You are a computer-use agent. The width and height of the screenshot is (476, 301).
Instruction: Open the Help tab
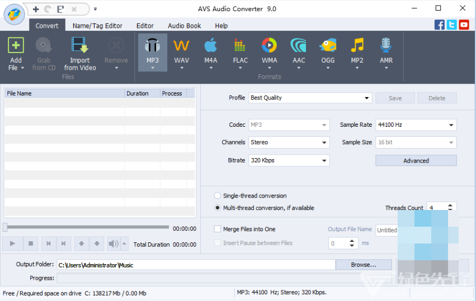221,26
